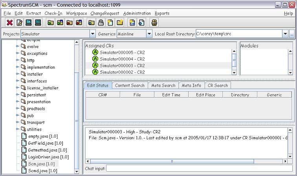The height and width of the screenshot is (176, 297).
Task: Open the ChangeRequest menu
Action: 105,13
